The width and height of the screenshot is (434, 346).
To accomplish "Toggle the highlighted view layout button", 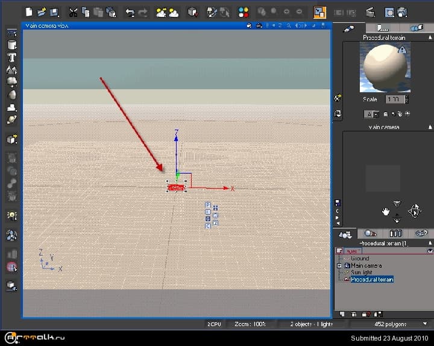I will click(319, 12).
